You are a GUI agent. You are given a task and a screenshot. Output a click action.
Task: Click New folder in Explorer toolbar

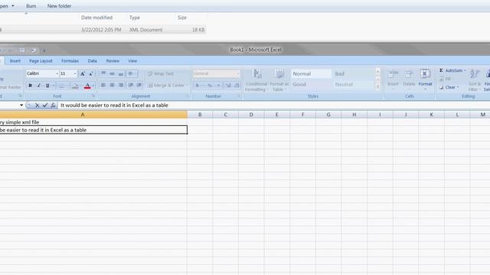click(x=60, y=6)
